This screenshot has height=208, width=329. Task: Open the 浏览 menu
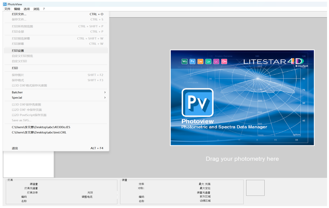tap(36, 9)
